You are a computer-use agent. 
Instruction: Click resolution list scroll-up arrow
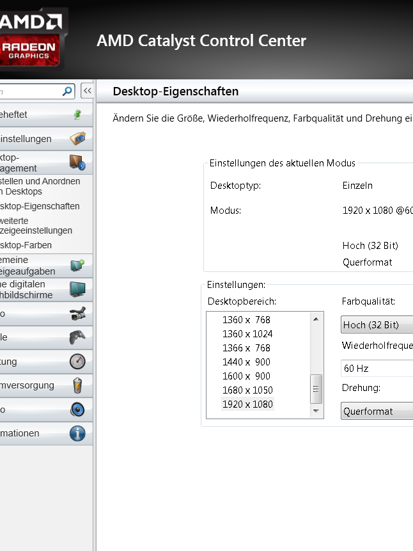(x=316, y=319)
